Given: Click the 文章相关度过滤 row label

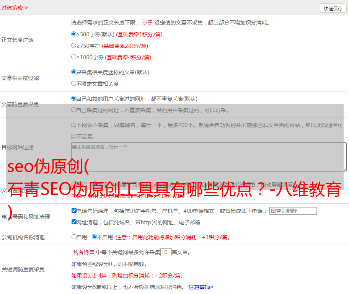Looking at the screenshot, I should click(20, 78).
